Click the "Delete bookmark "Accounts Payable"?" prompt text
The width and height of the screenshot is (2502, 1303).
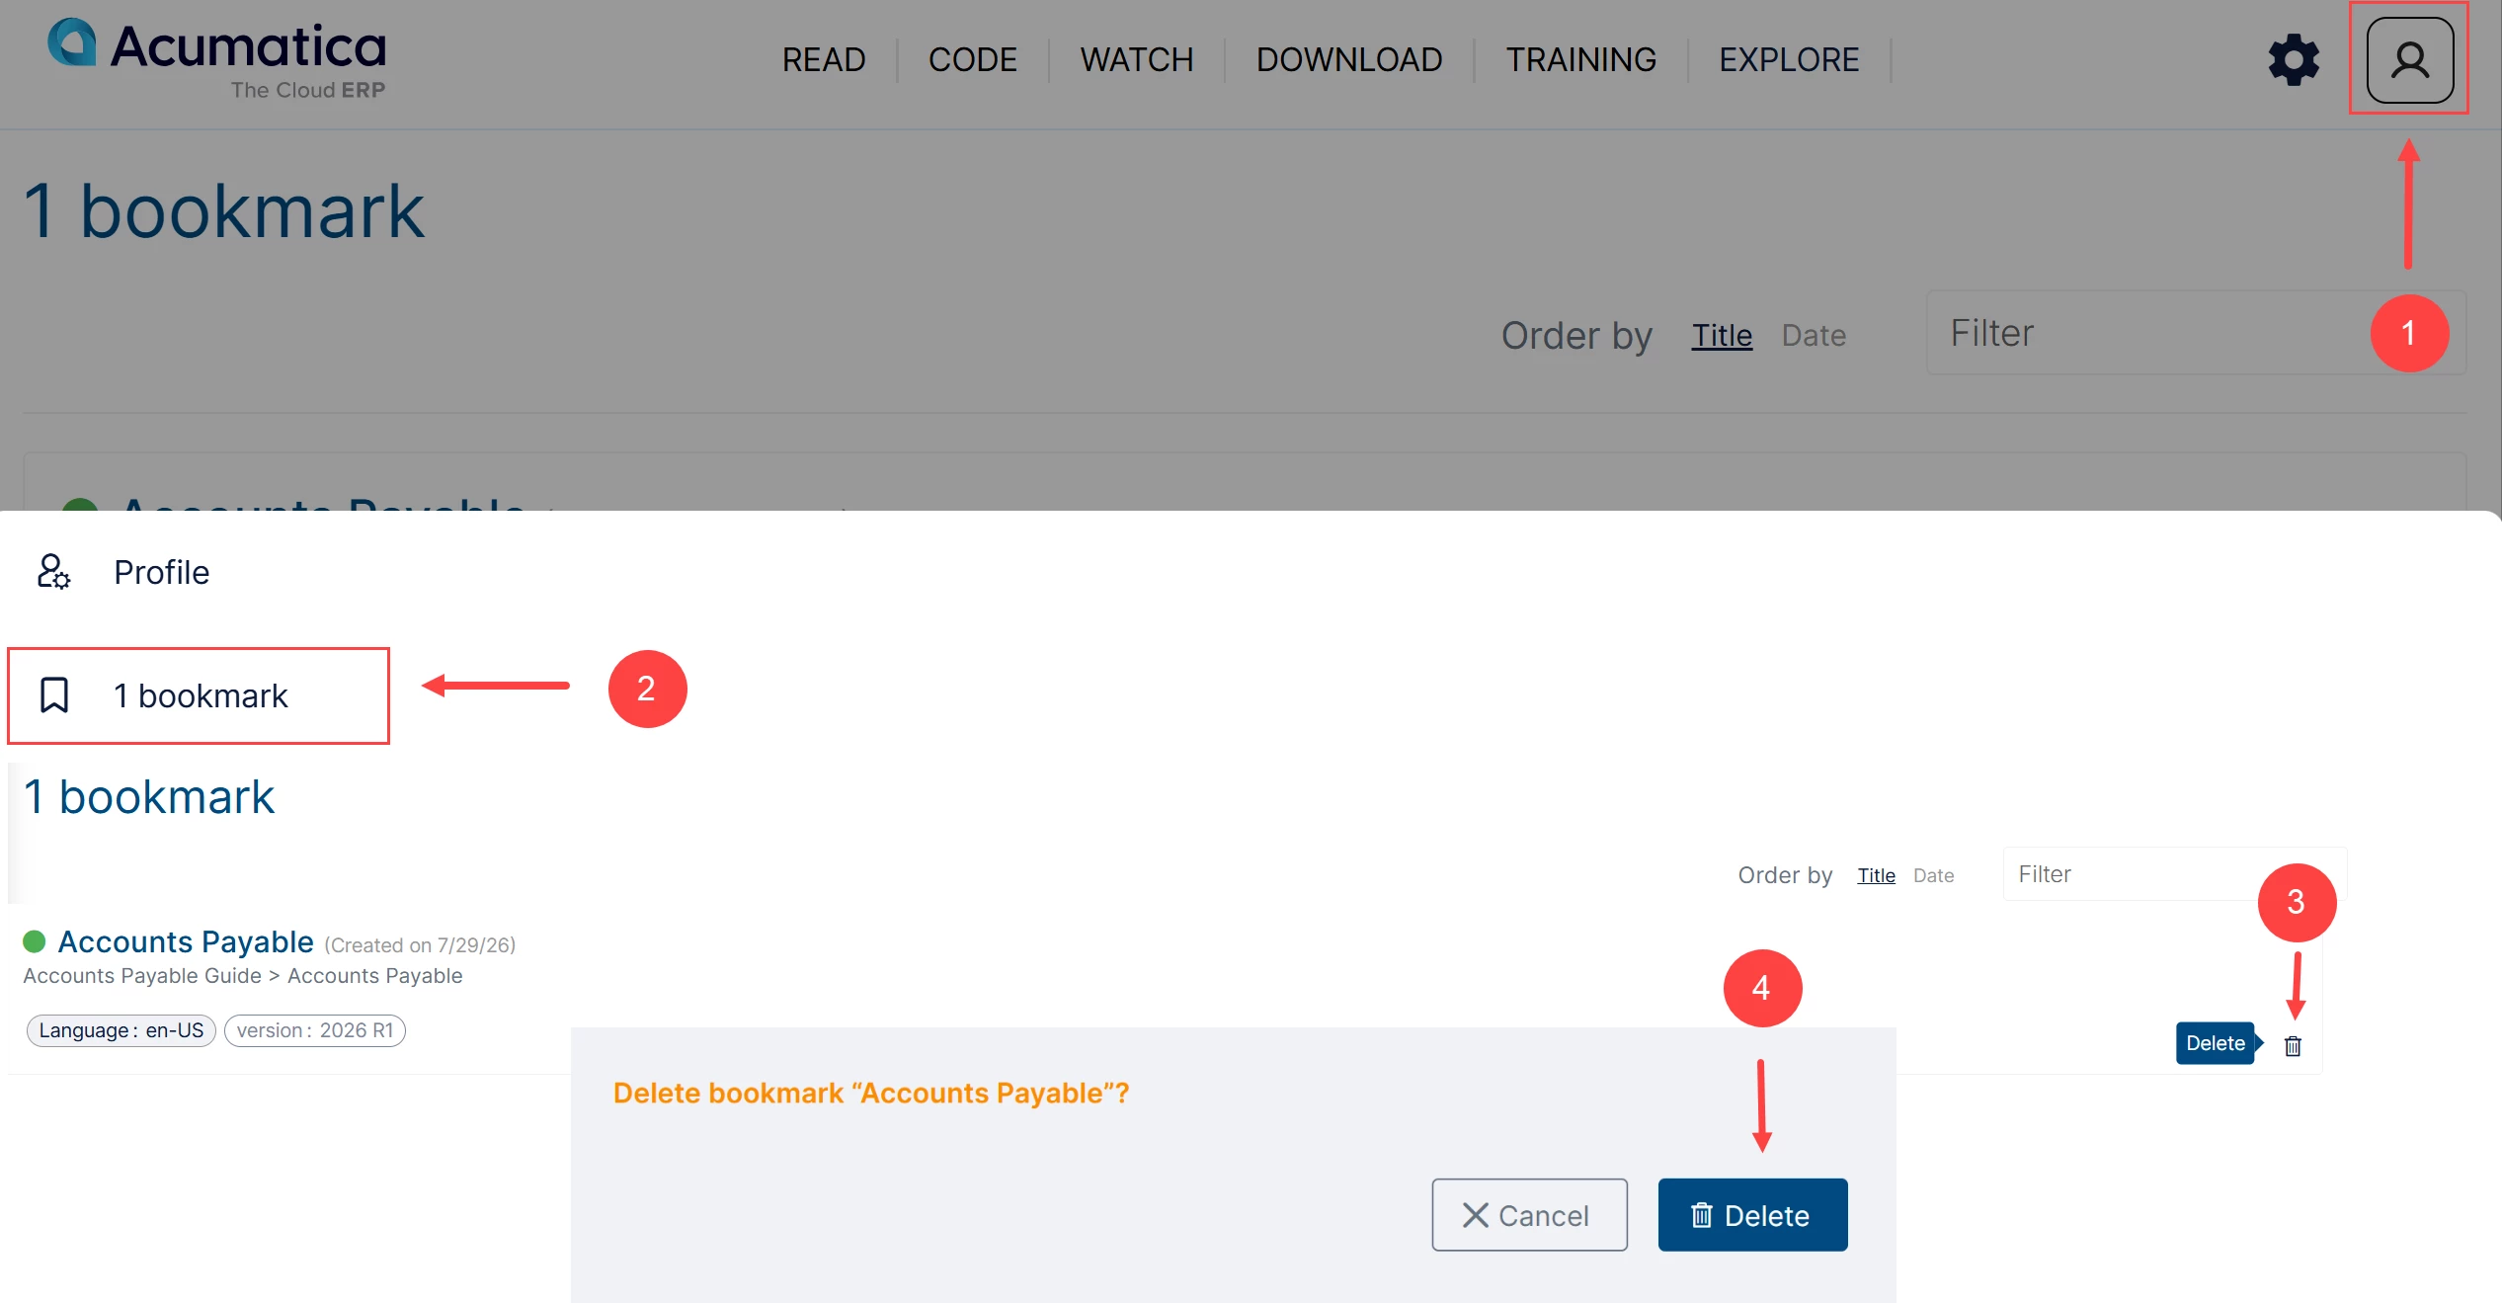pyautogui.click(x=870, y=1093)
